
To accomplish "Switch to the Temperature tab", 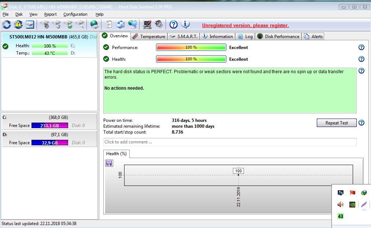I will click(149, 37).
